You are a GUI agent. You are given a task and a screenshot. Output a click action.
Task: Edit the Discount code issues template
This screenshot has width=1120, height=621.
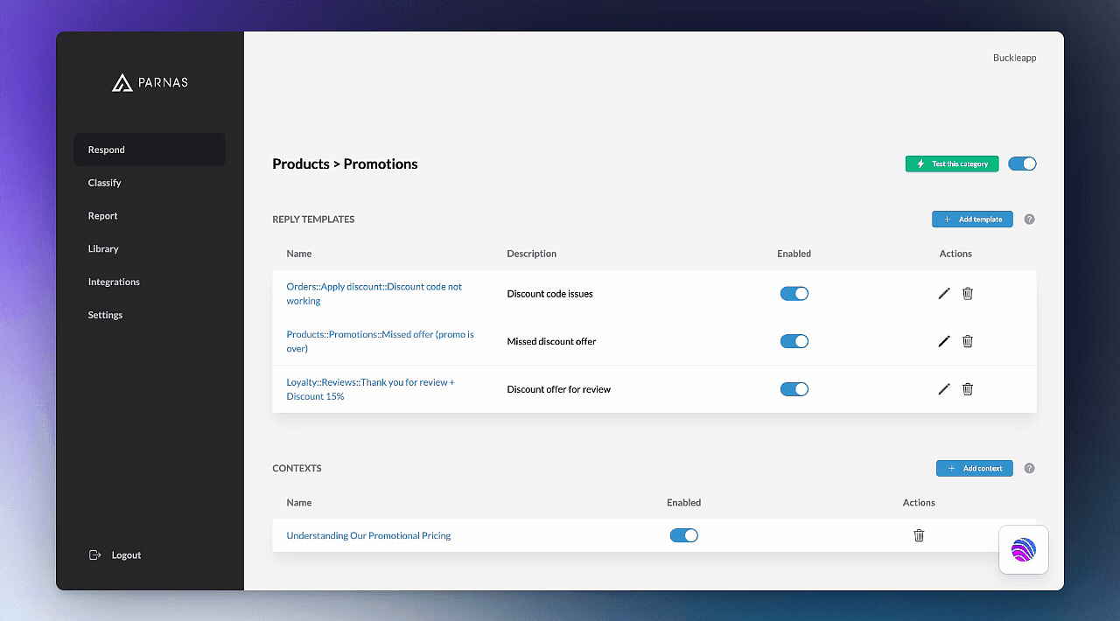tap(943, 294)
